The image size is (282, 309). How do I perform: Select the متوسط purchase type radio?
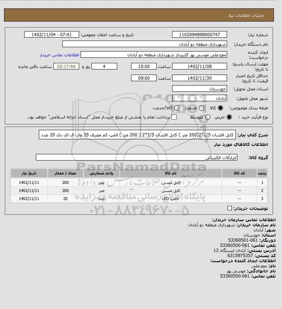click(207, 117)
